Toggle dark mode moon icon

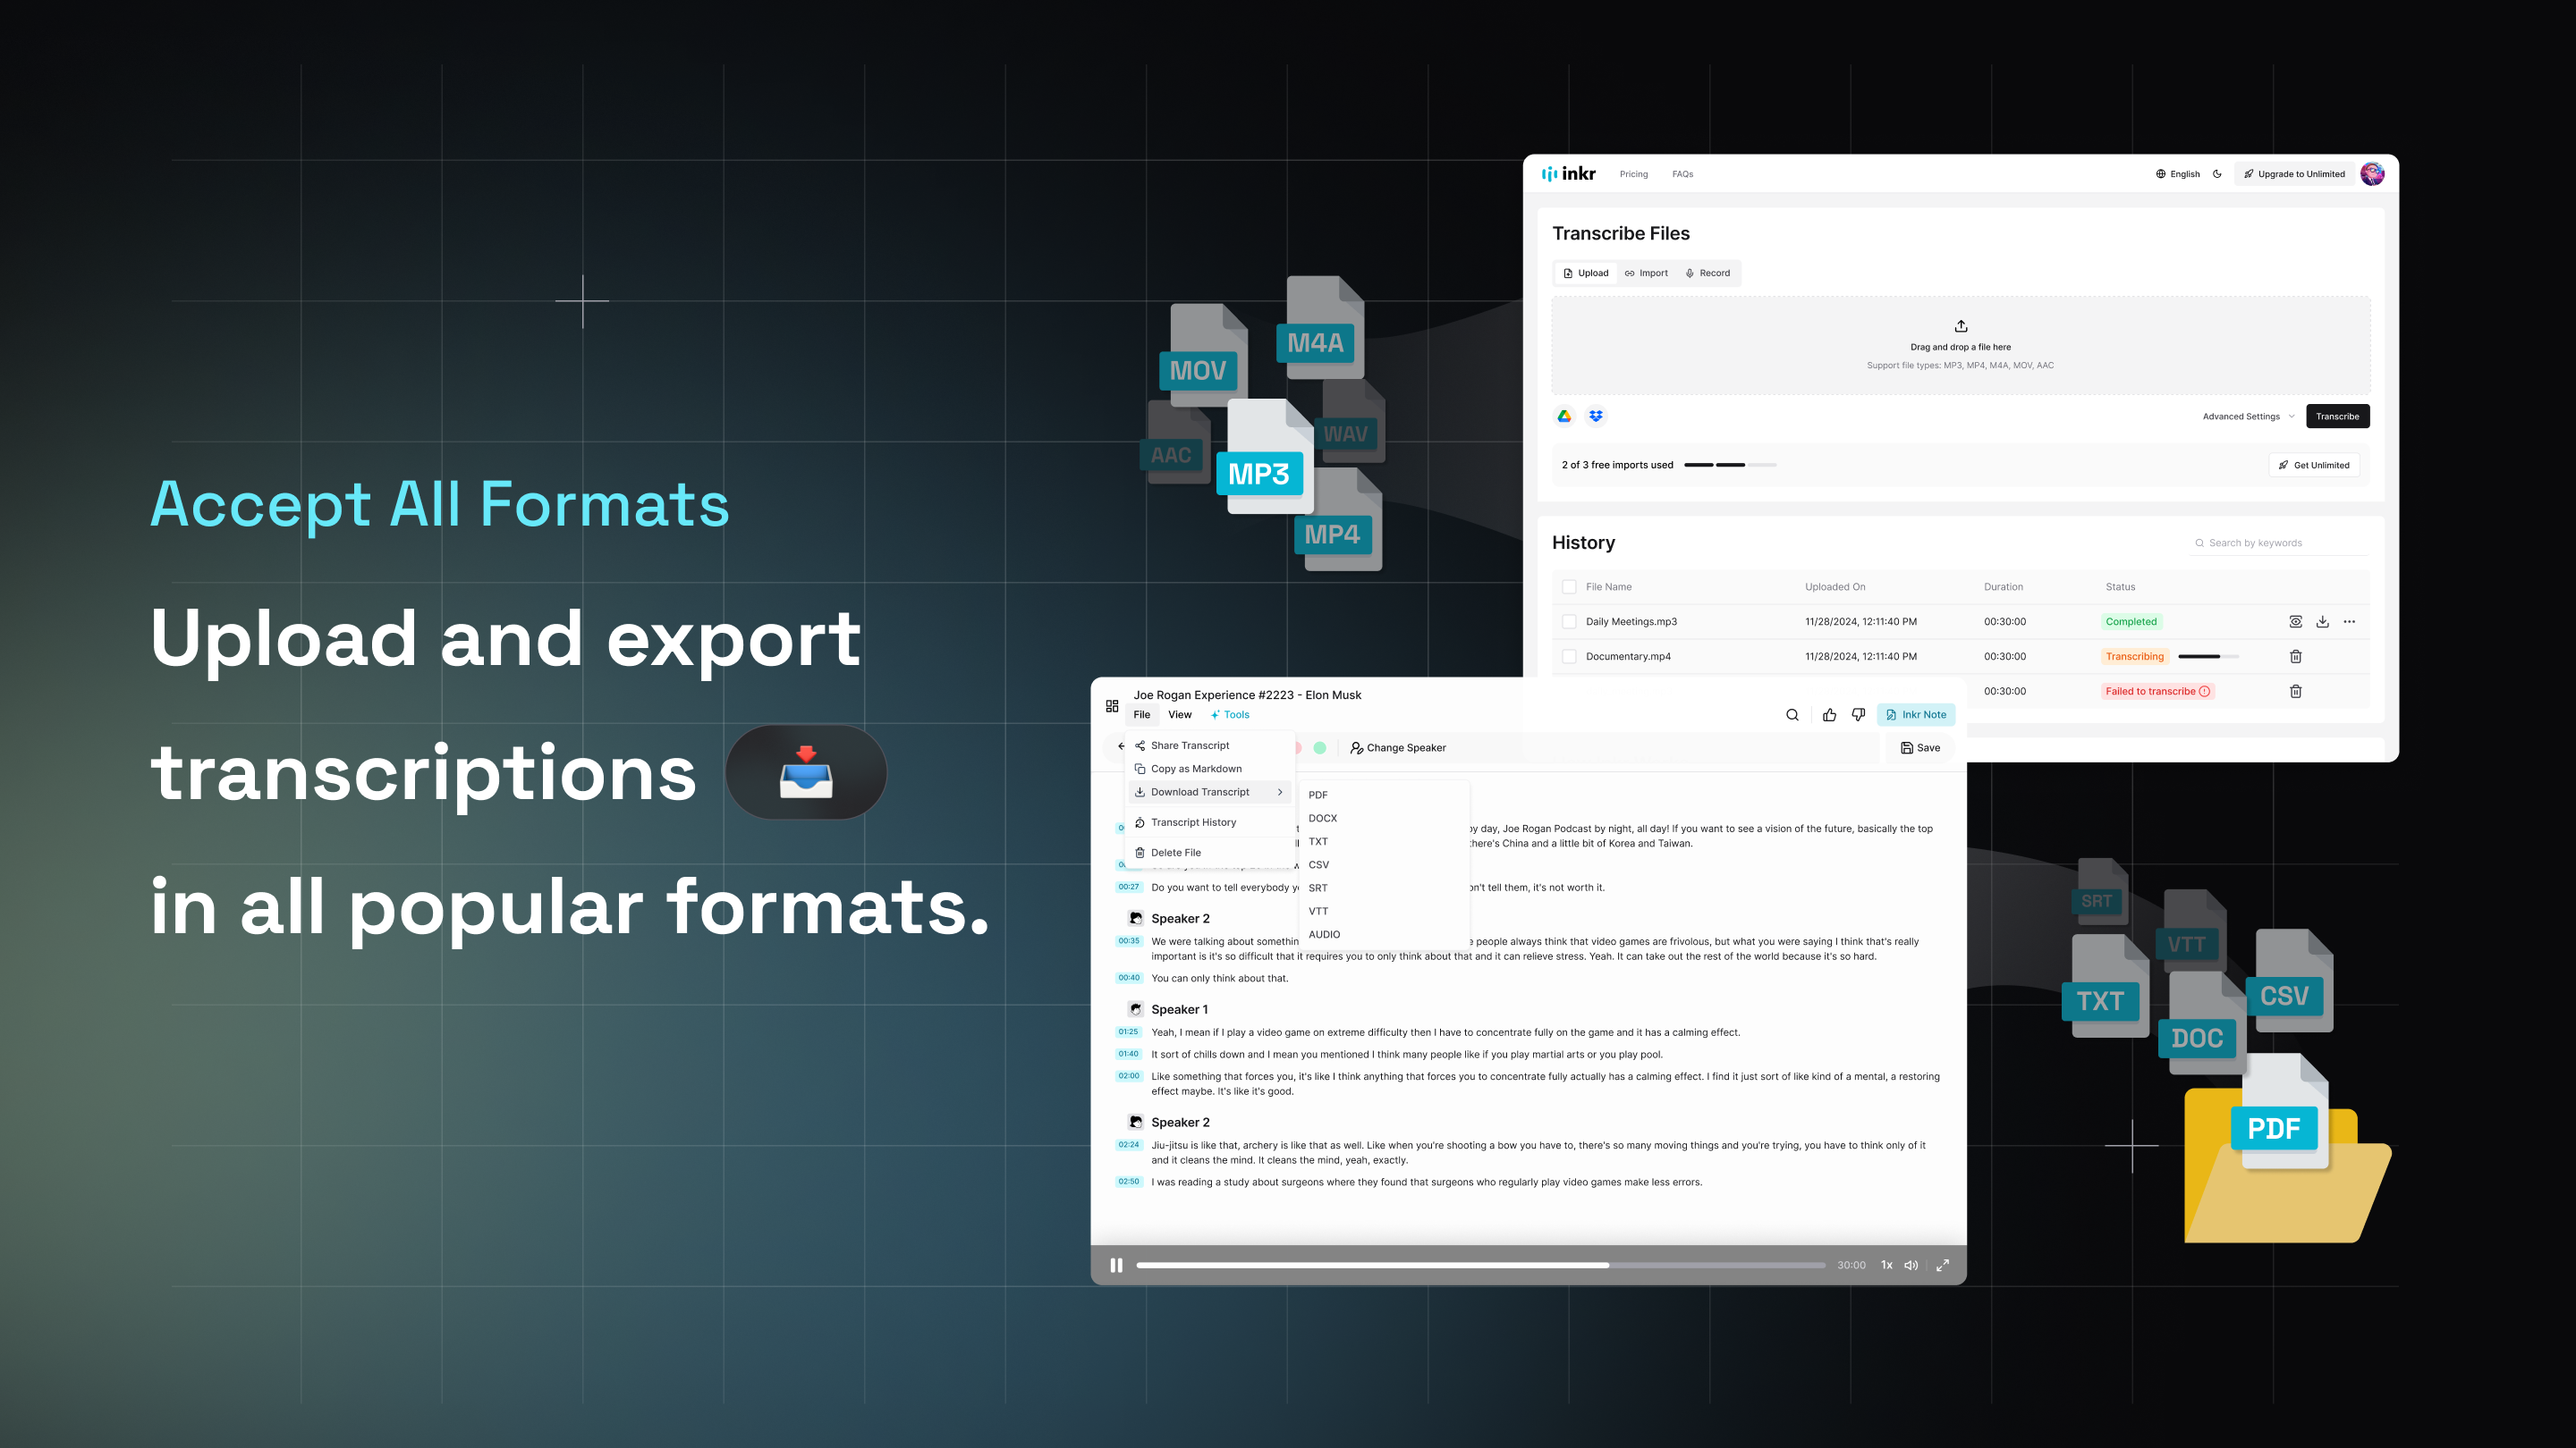(2217, 174)
